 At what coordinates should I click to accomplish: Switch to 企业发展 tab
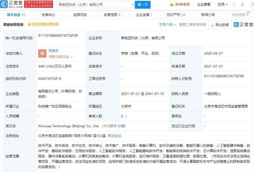pyautogui.click(x=144, y=15)
